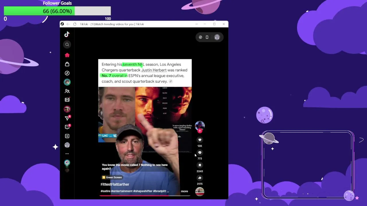
Task: Click the Follower Goals progress bar
Action: coord(57,11)
